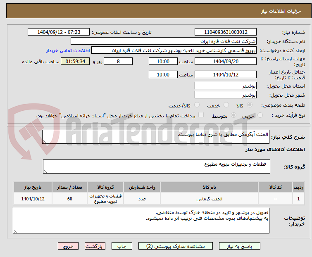Click the واحد شمارش column header
Viewport: 312px width, 257px height.
click(x=142, y=187)
